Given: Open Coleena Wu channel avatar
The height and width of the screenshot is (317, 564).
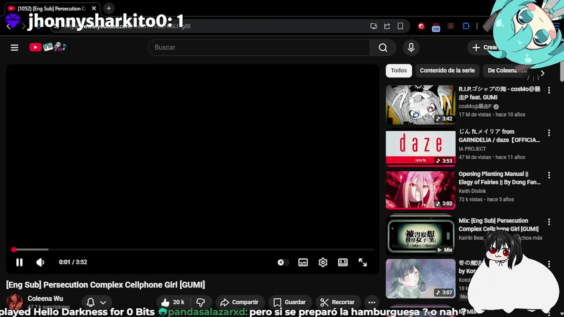Looking at the screenshot, I should click(x=15, y=302).
